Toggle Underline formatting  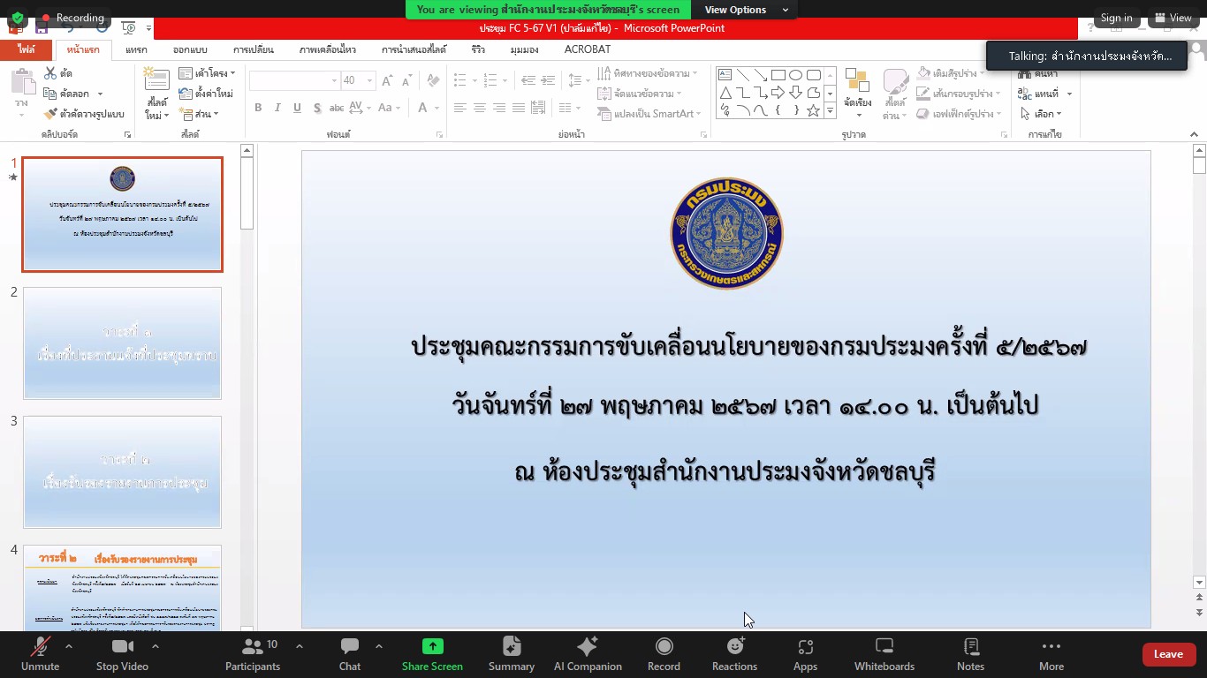(297, 108)
